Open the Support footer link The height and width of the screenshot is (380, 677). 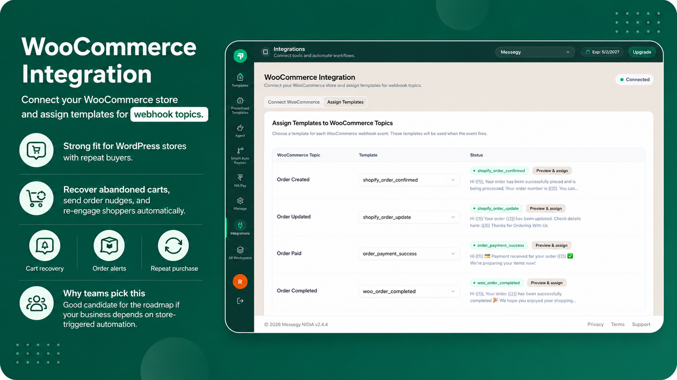pos(641,324)
